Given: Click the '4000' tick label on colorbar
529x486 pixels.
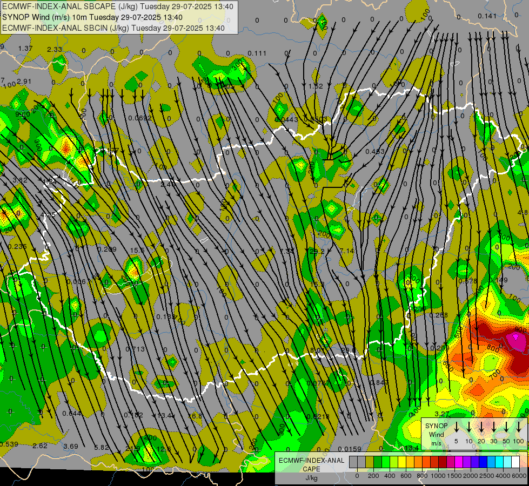Looking at the screenshot, I should coord(503,476).
